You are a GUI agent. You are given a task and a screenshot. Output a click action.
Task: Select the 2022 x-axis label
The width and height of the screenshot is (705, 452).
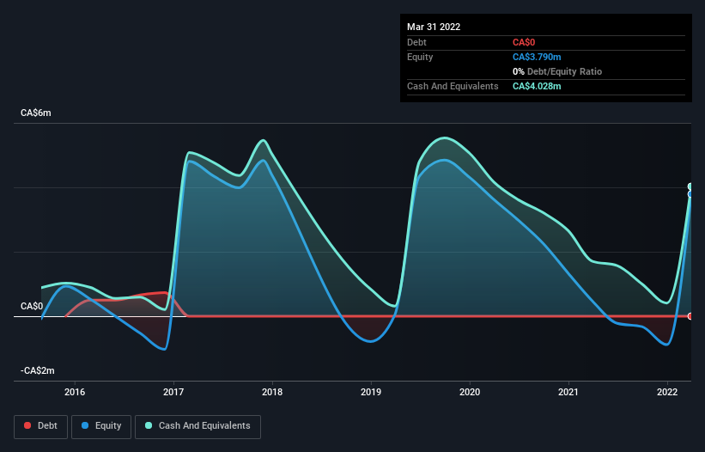coord(667,392)
